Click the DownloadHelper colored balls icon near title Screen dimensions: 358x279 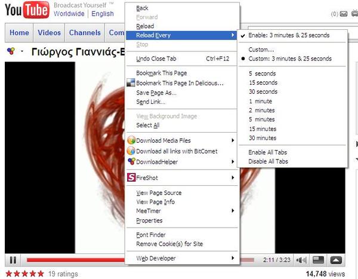coord(11,51)
